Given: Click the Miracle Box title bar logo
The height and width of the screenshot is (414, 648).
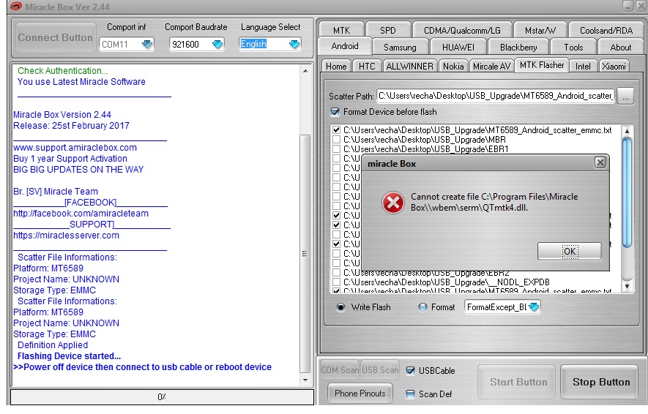Looking at the screenshot, I should pos(15,7).
